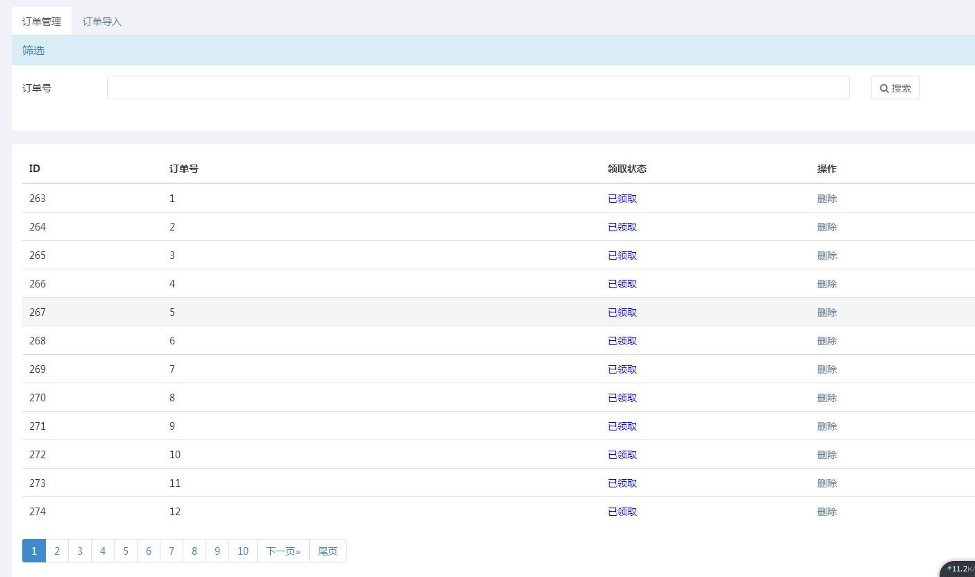Go to pagination page 1

pyautogui.click(x=34, y=551)
